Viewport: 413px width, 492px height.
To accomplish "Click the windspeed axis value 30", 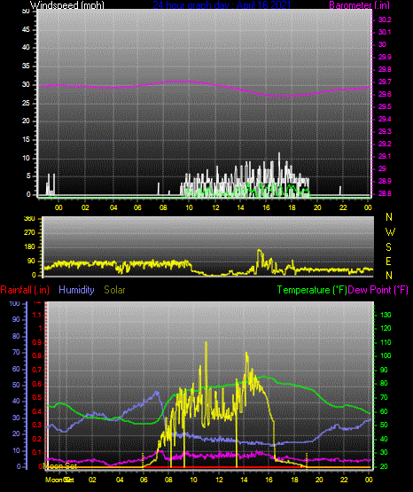I will tap(26, 85).
